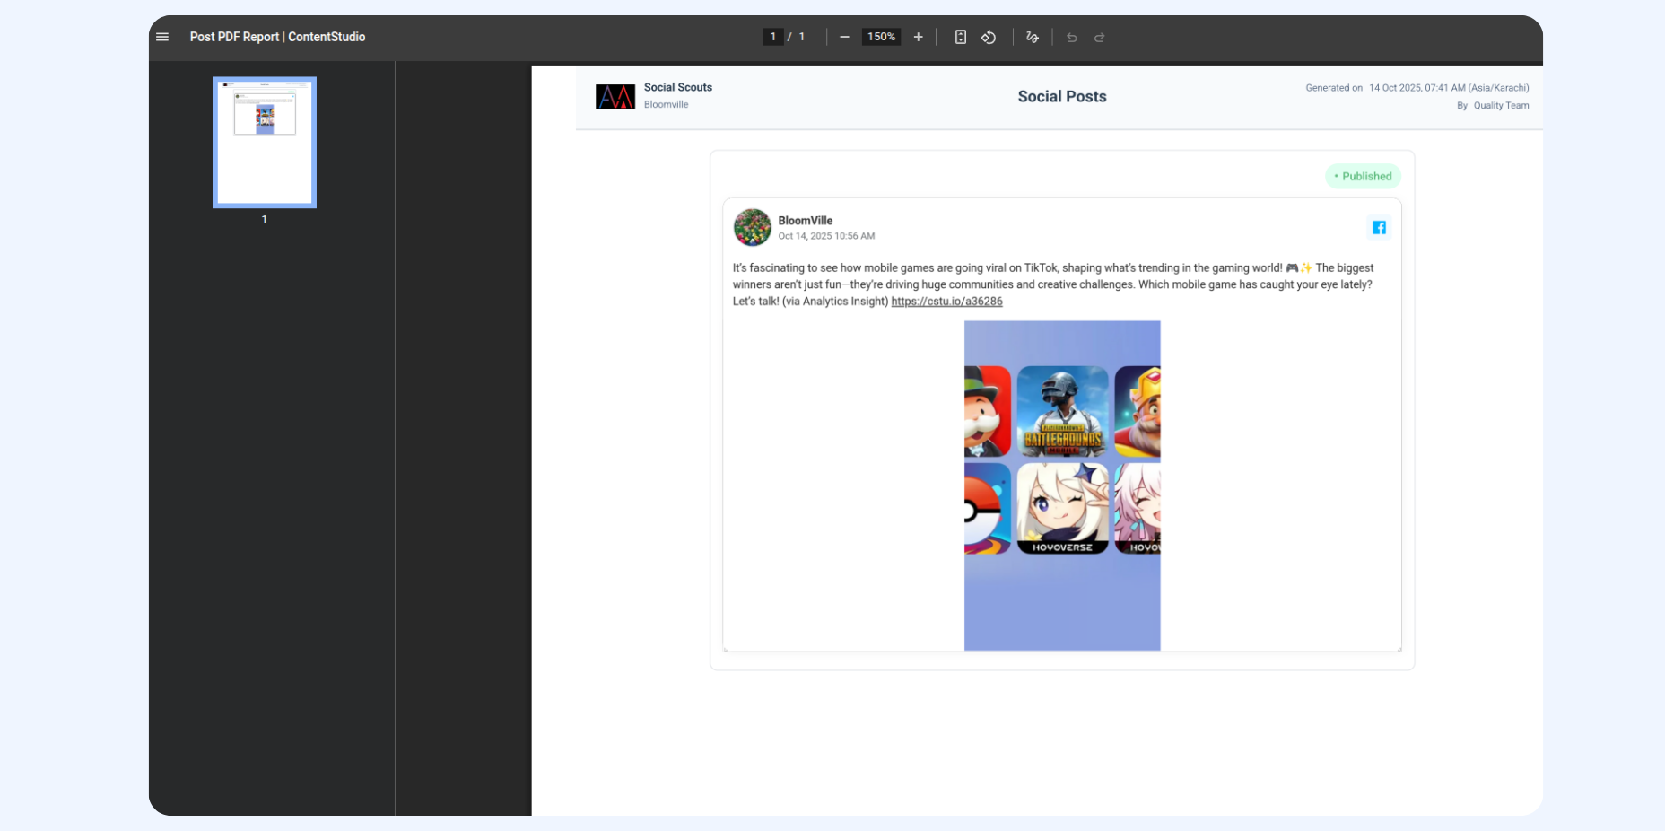Click the 'Post PDF Report | ContentStudio' title
The image size is (1665, 831).
tap(277, 37)
